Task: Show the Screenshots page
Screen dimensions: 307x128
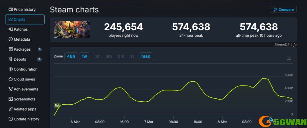Action: [x=25, y=99]
